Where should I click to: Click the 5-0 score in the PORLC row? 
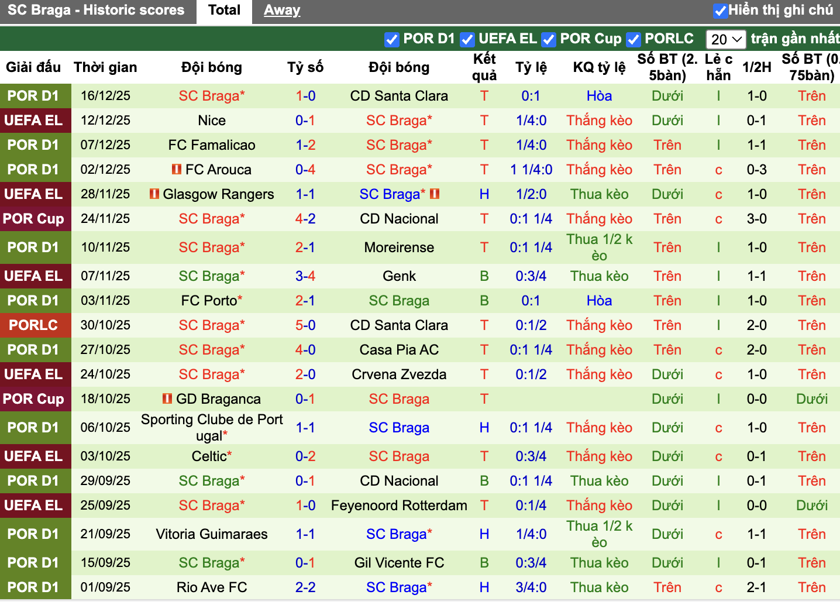pyautogui.click(x=305, y=325)
